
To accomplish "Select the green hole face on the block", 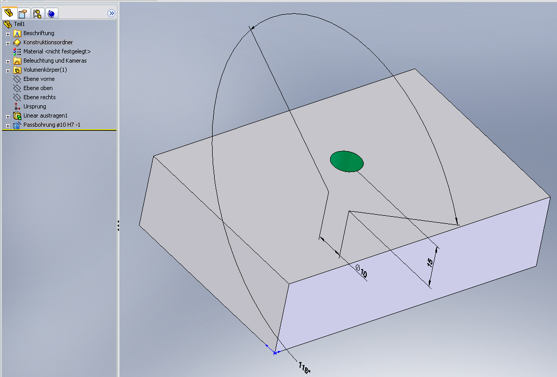I will pos(347,161).
